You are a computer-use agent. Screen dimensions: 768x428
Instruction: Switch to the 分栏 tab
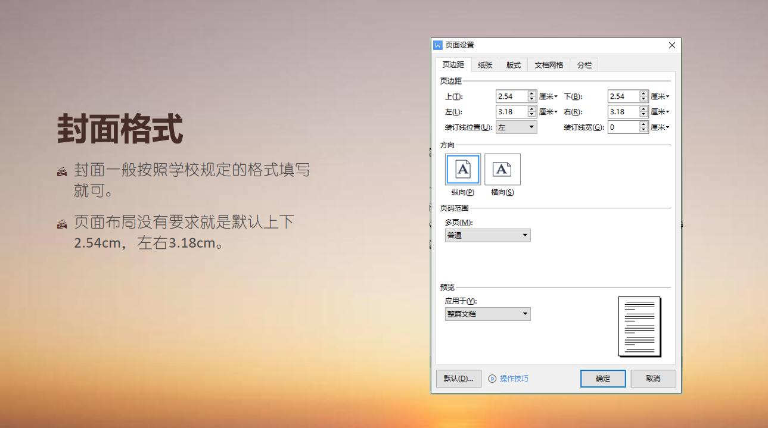pyautogui.click(x=584, y=65)
